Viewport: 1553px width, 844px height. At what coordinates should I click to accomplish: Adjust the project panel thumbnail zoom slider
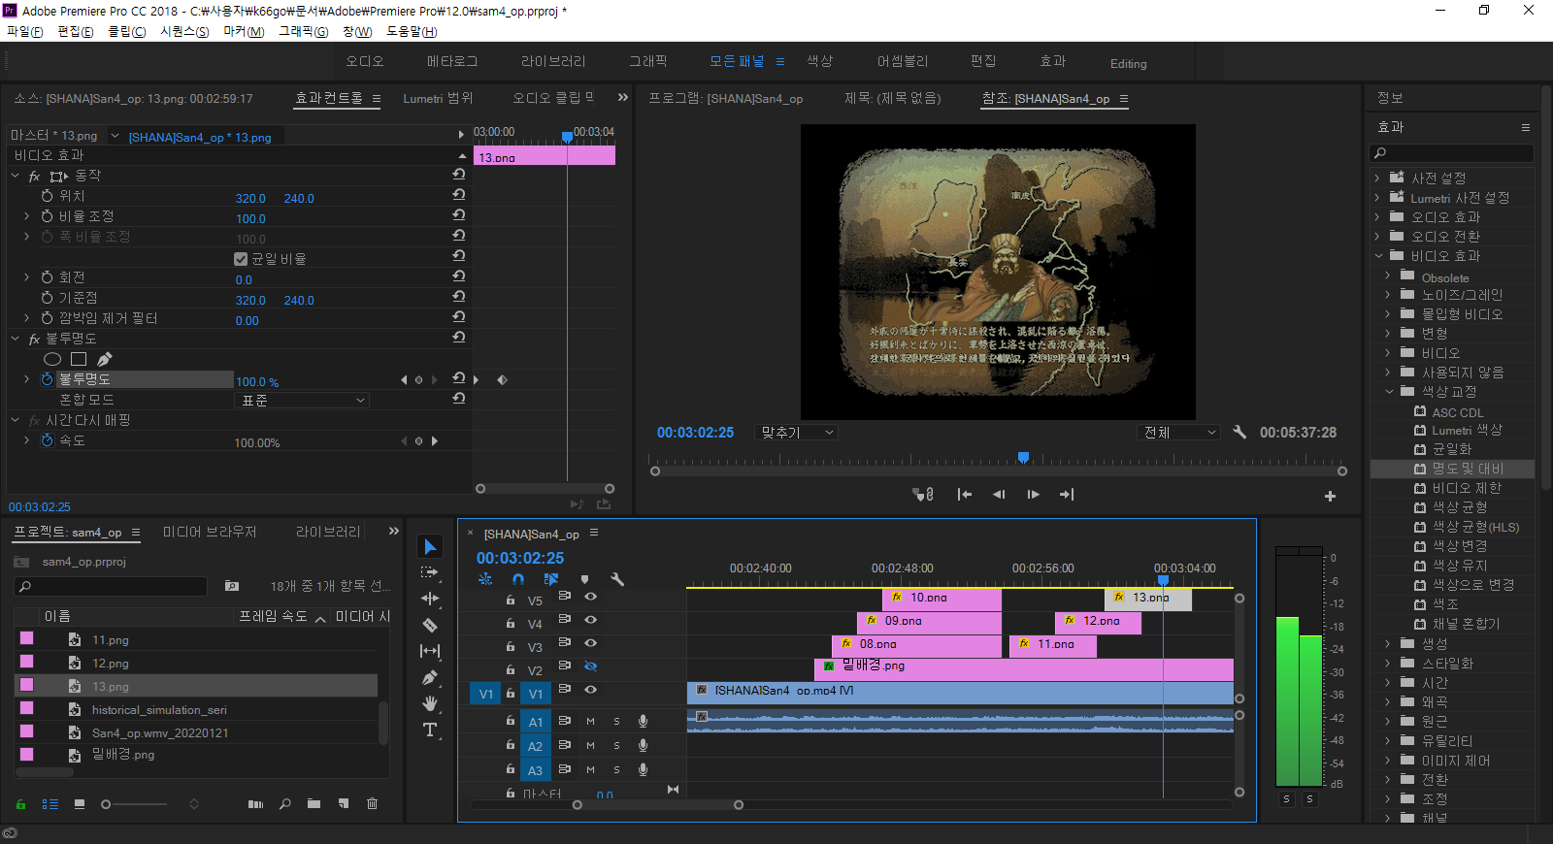click(x=106, y=804)
